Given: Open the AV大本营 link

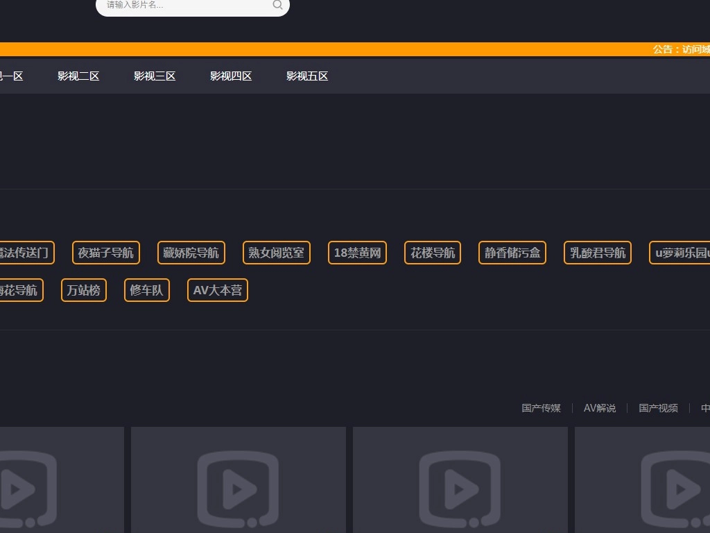Looking at the screenshot, I should pyautogui.click(x=218, y=290).
